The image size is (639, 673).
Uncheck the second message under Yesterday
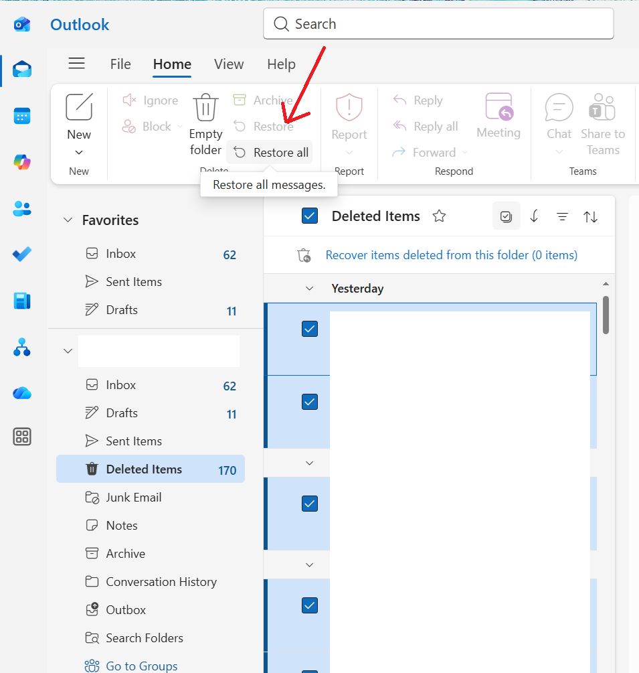click(310, 402)
